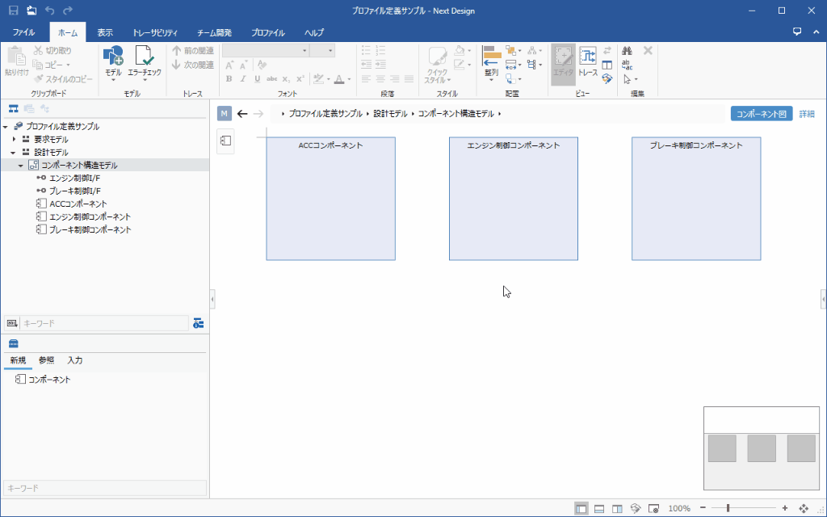Collapse the left navigator panel handle
The height and width of the screenshot is (517, 827).
pos(212,300)
